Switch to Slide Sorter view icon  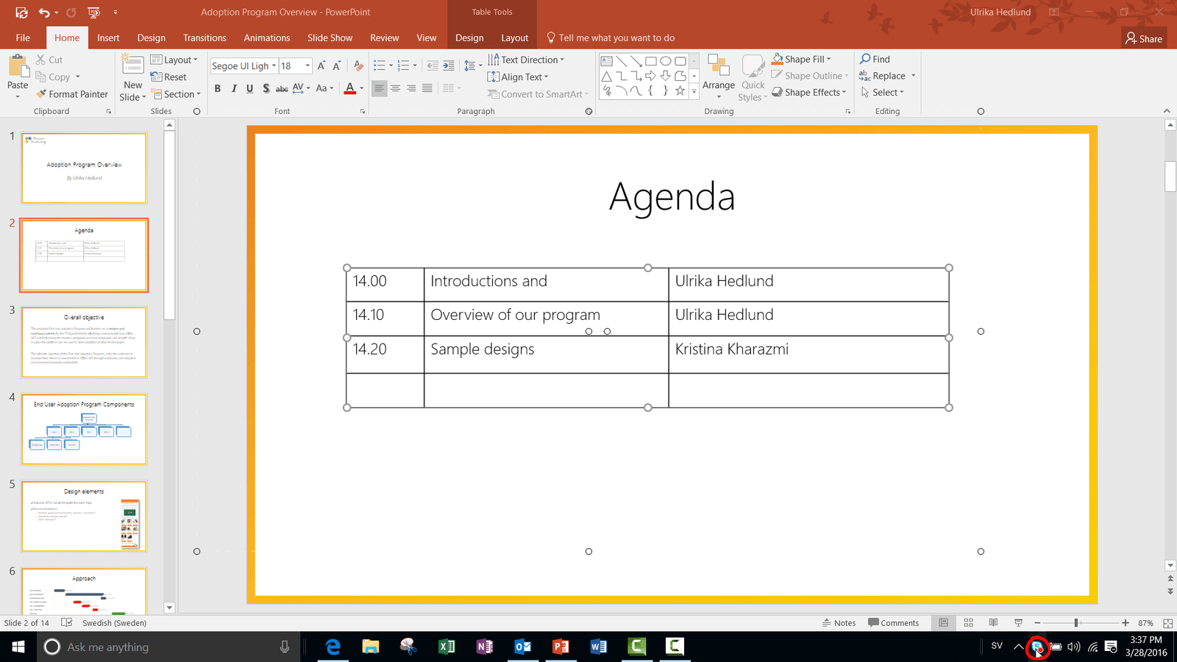coord(969,623)
